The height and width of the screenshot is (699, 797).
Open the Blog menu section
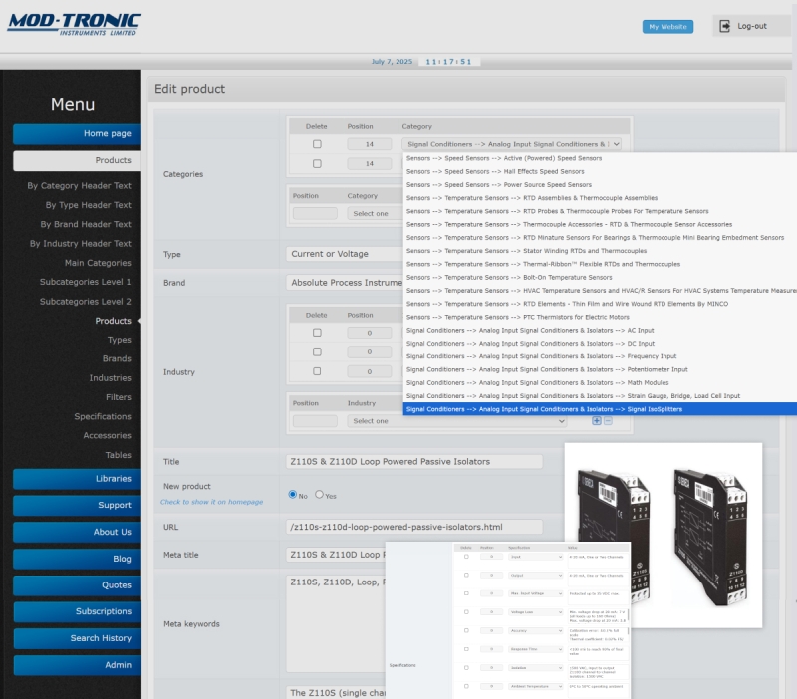pos(78,559)
